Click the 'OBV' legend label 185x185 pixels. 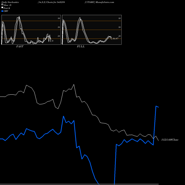click(x=6, y=11)
